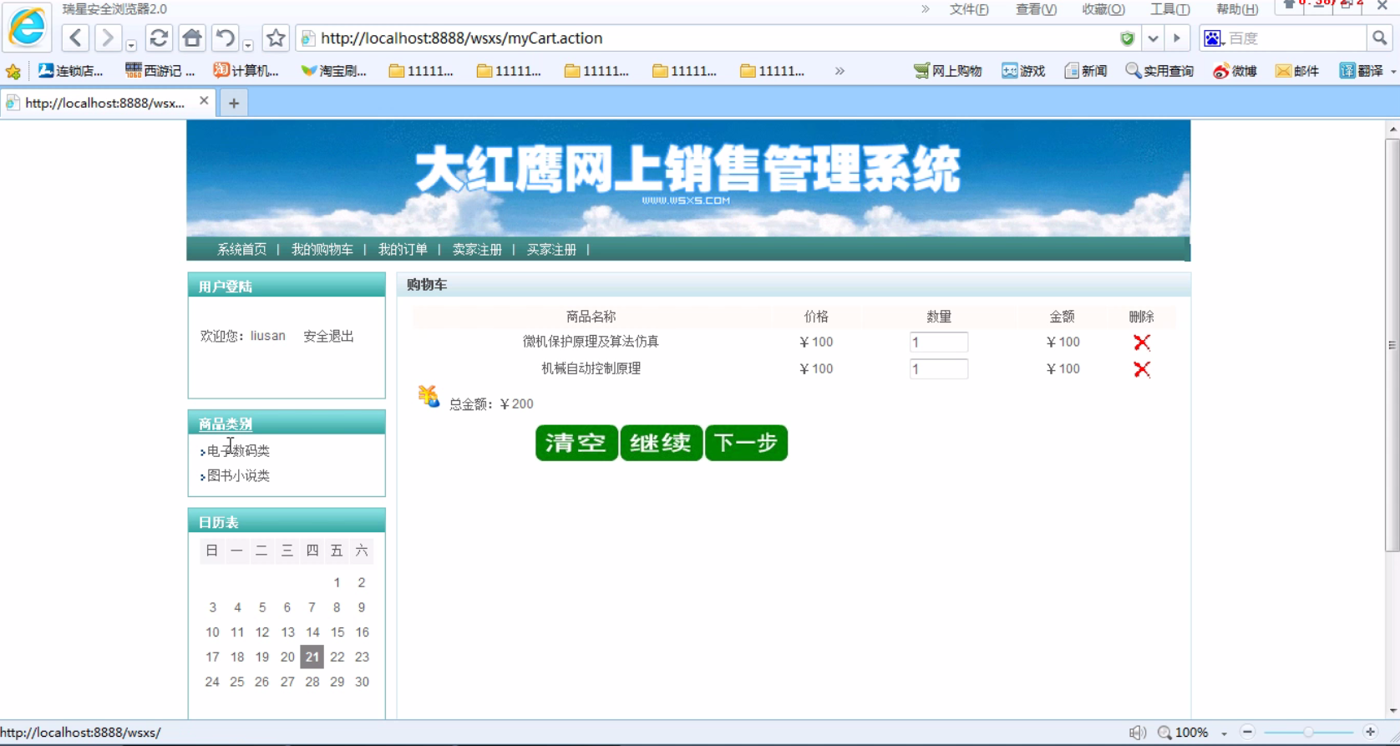The image size is (1400, 746).
Task: Click the 清空 button
Action: tap(576, 443)
